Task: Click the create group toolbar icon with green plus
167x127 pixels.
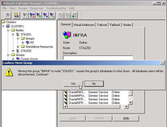Action: click(39, 15)
